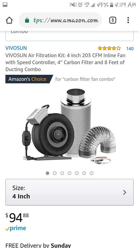Tap the amazon.com address bar

click(x=60, y=20)
